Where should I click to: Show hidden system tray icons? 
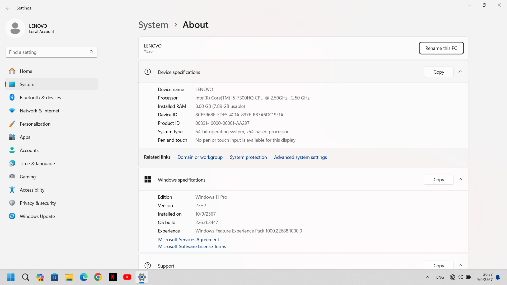click(x=428, y=277)
